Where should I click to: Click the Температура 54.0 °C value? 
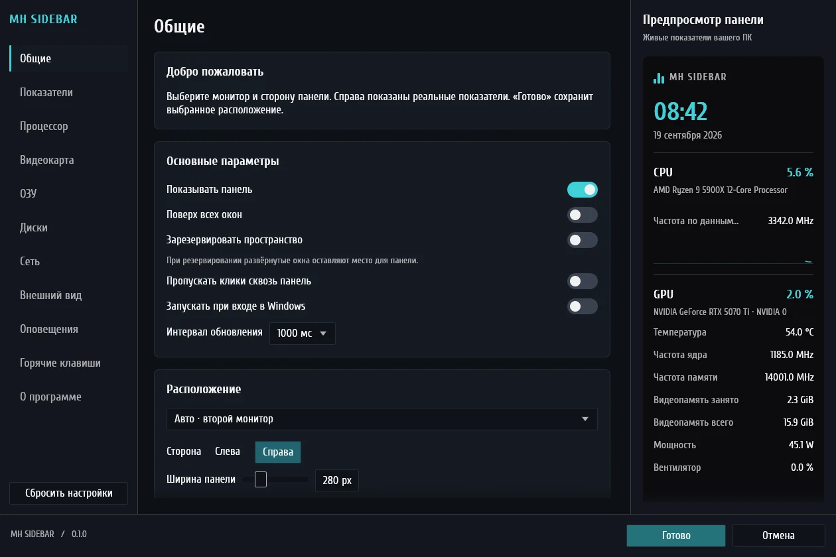tap(799, 332)
